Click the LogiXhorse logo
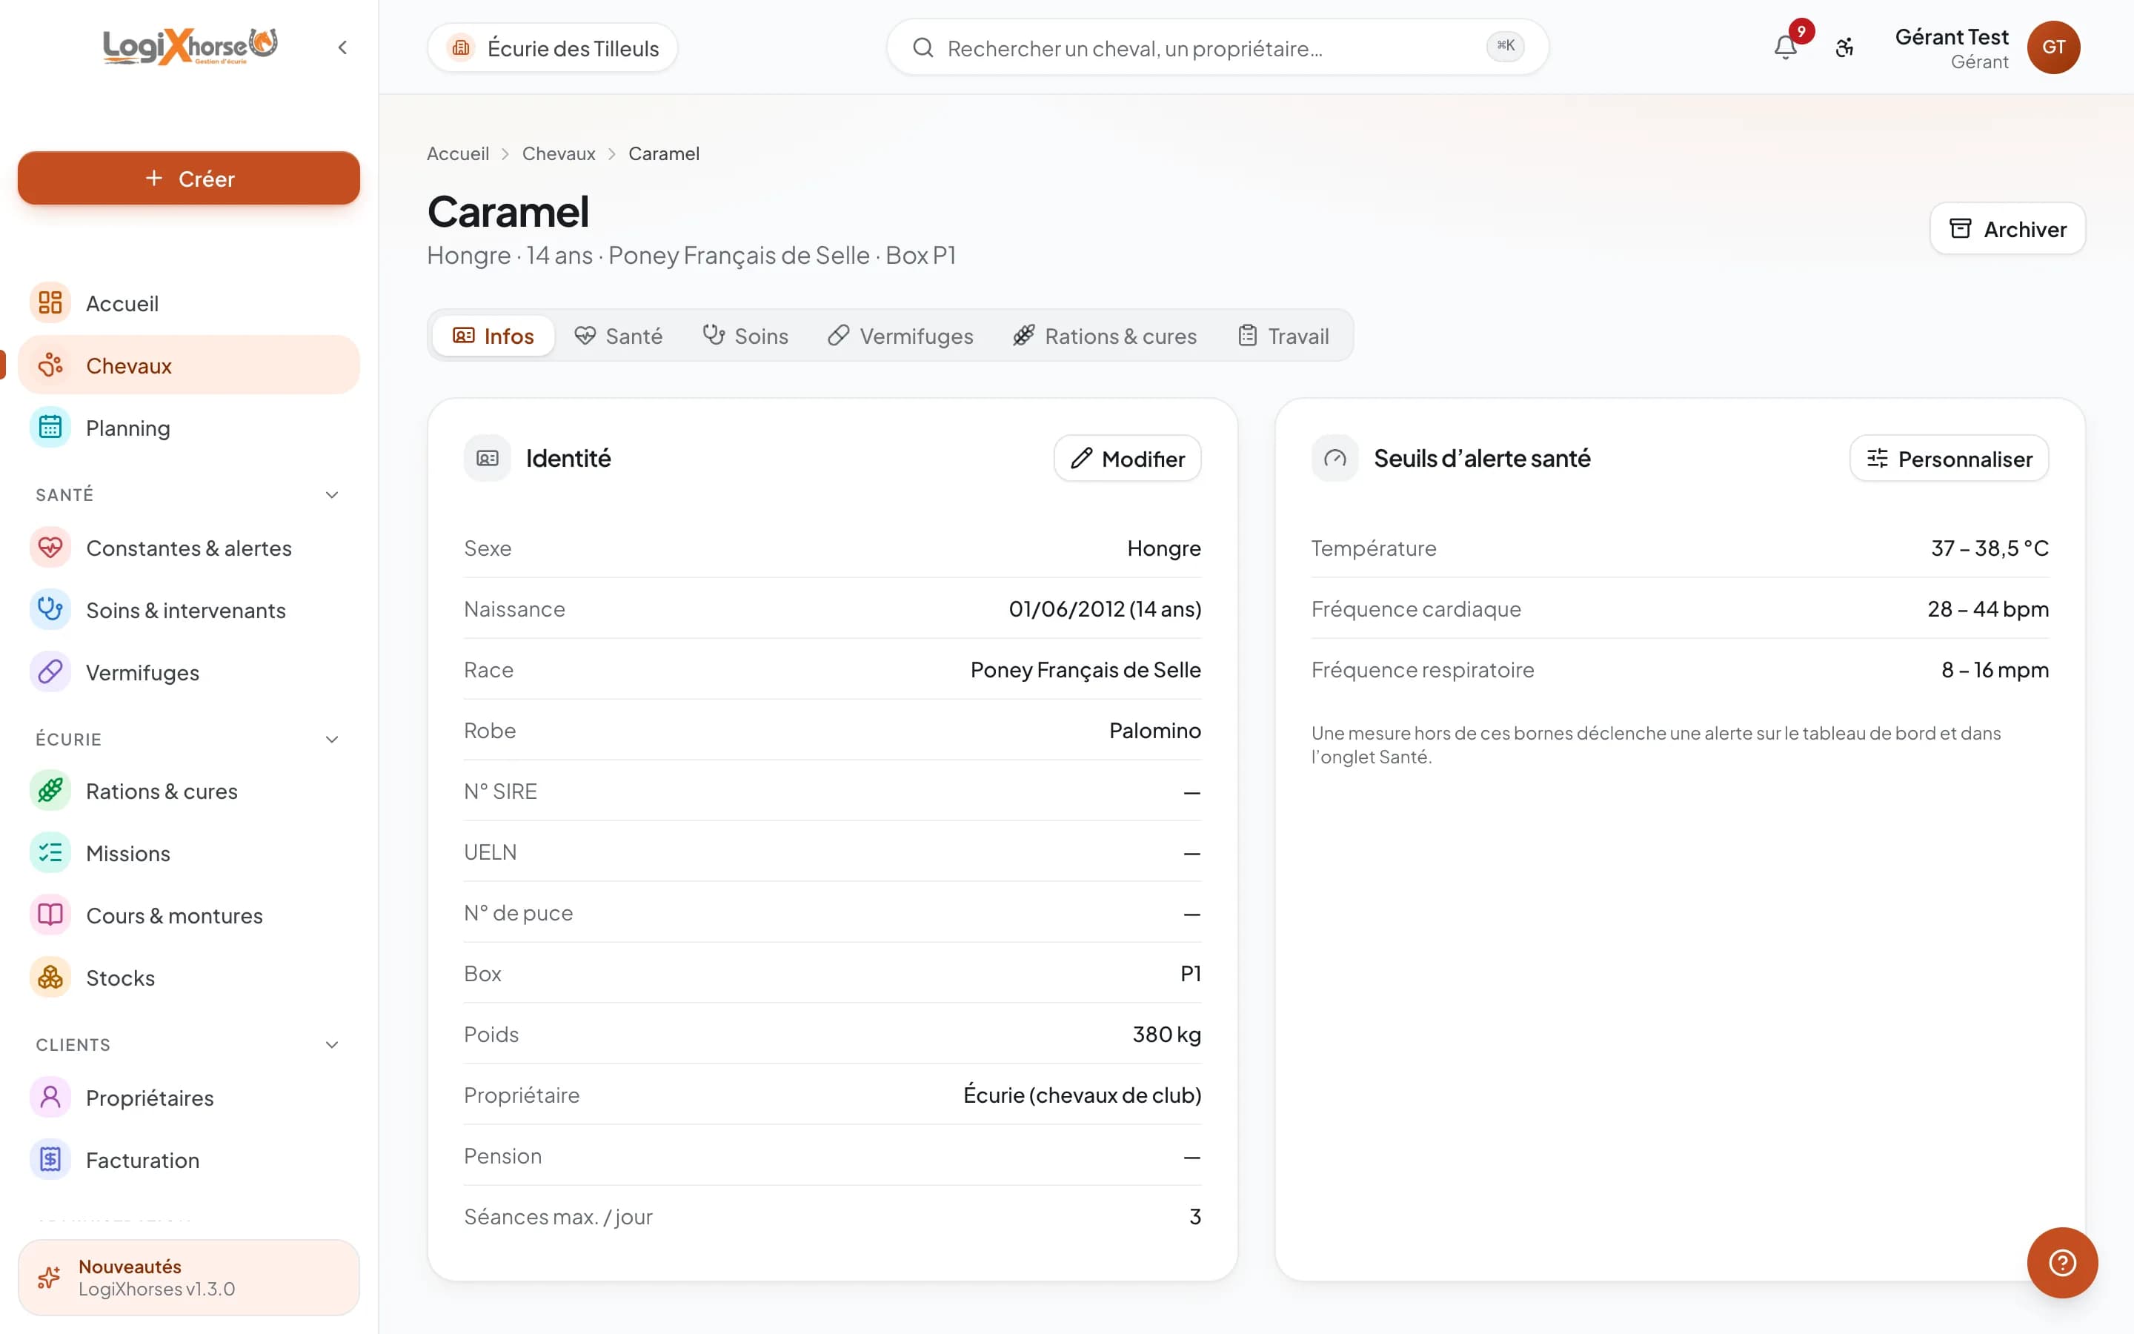The width and height of the screenshot is (2134, 1334). click(x=190, y=47)
